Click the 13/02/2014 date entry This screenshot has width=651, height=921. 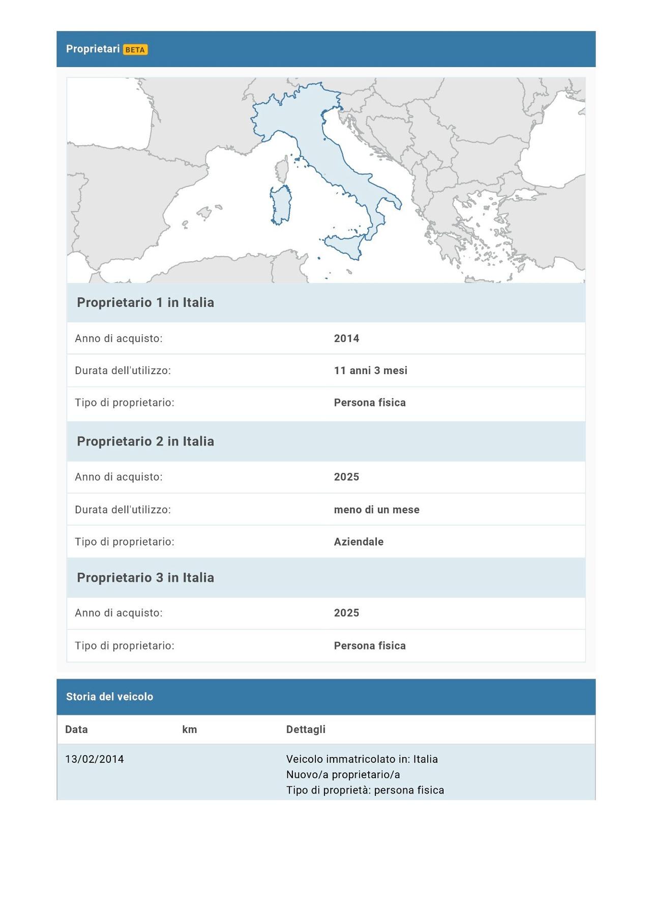point(95,759)
